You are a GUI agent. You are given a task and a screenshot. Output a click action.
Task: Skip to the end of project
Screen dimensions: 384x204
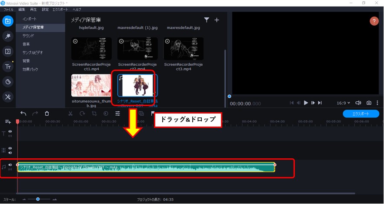click(x=320, y=103)
